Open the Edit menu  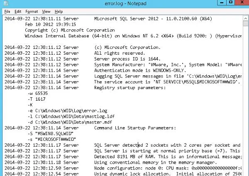18,12
